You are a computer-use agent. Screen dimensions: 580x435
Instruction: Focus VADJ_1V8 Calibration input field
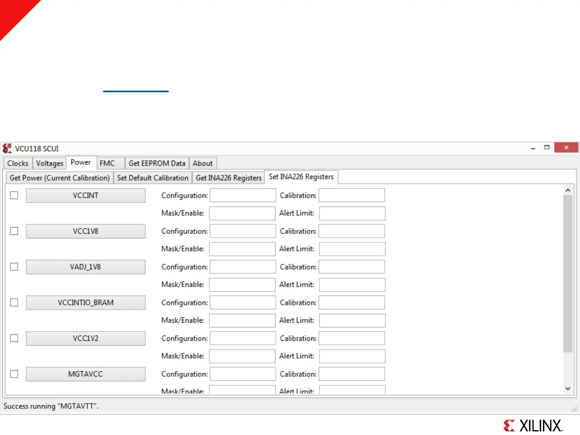(352, 267)
